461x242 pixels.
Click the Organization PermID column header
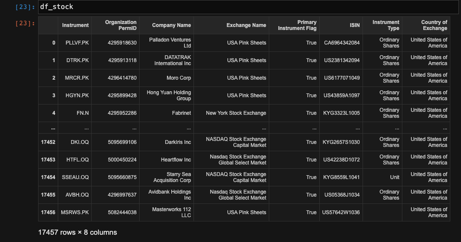click(121, 25)
